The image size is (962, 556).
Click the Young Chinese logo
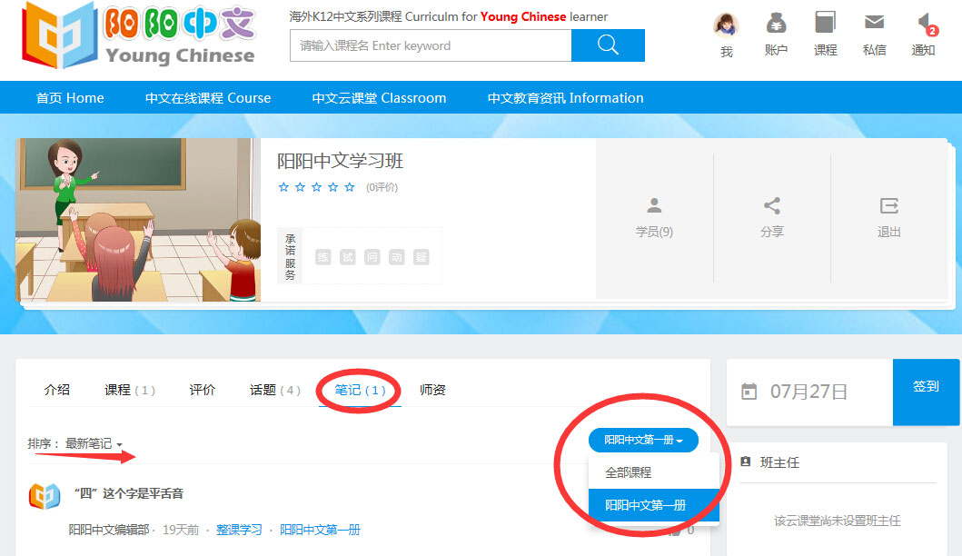click(138, 35)
